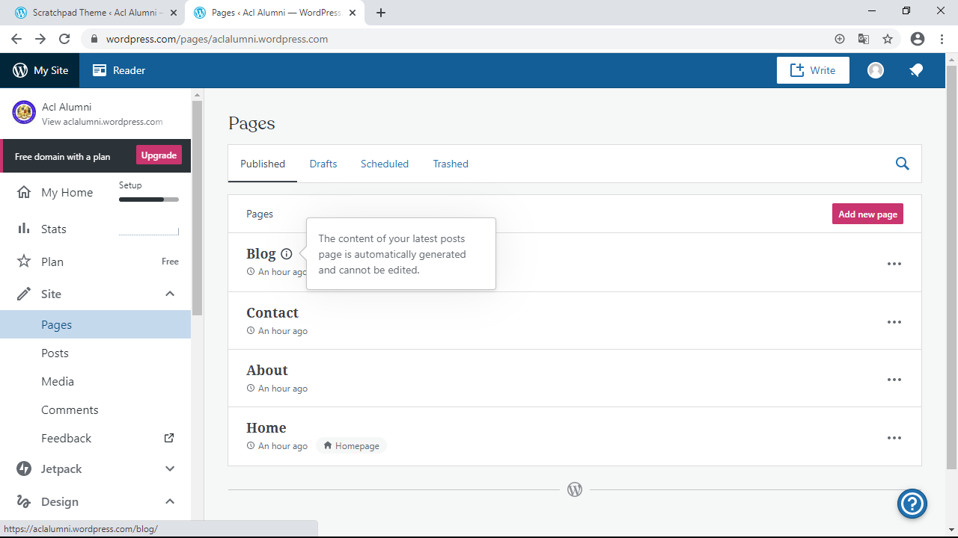The image size is (958, 538).
Task: Click the Setup progress bar
Action: point(148,200)
